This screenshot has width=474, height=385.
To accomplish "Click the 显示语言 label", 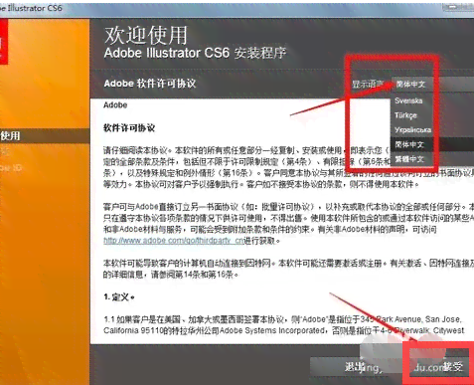I will (368, 85).
